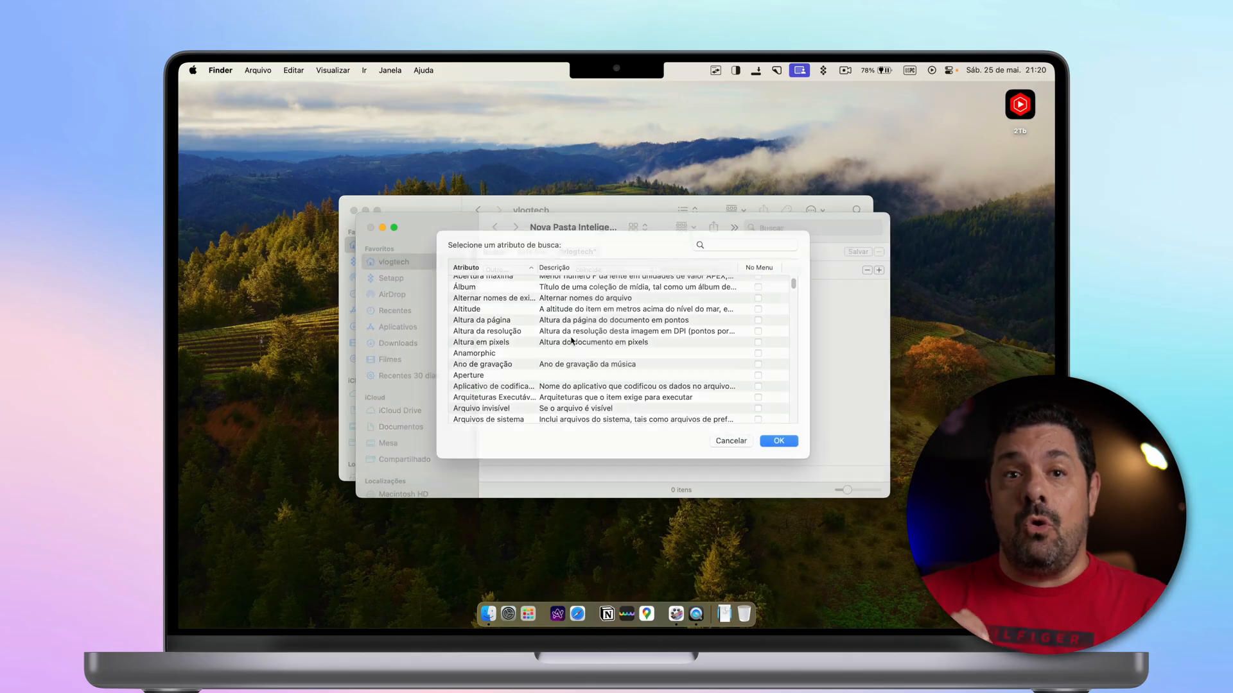Toggle checkbox for Anamorphic attribute
This screenshot has height=693, width=1233.
click(x=758, y=353)
